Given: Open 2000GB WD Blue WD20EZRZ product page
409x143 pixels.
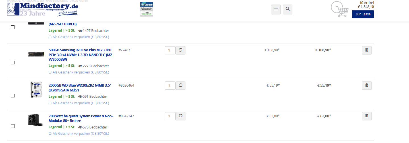Looking at the screenshot, I should (80, 88).
